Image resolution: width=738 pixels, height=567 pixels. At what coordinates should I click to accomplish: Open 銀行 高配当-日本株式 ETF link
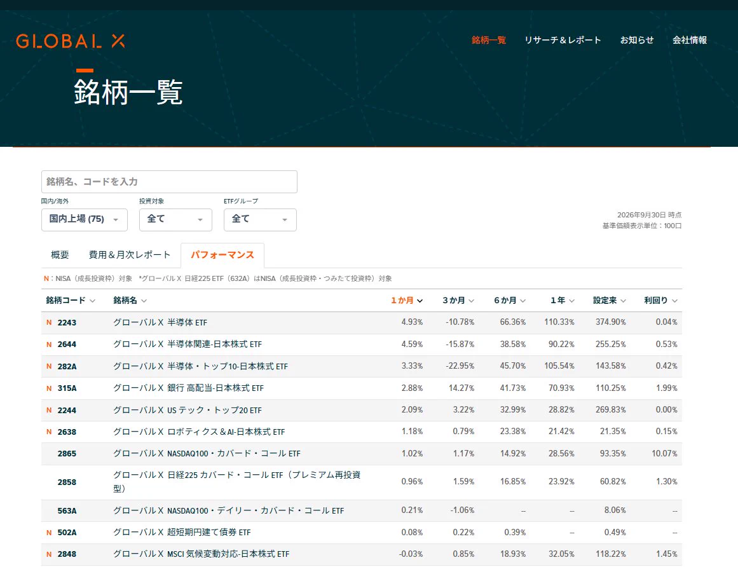click(188, 388)
